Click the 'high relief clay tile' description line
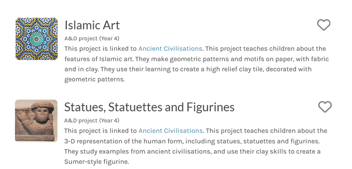 188,69
